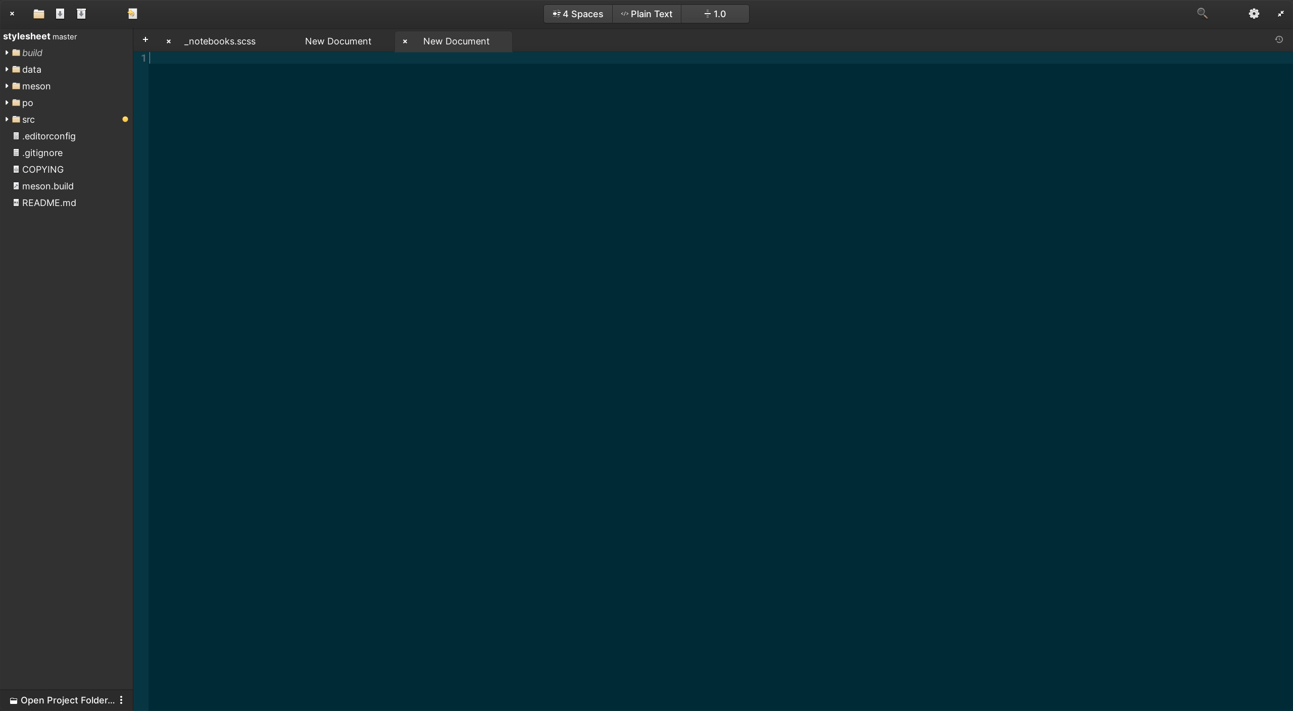This screenshot has width=1293, height=711.
Task: Switch to the middle New Document tab
Action: pos(338,41)
